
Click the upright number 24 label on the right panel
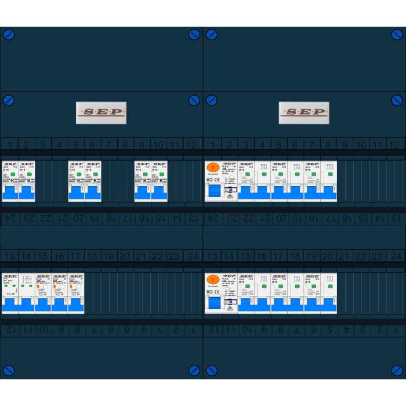396,256
